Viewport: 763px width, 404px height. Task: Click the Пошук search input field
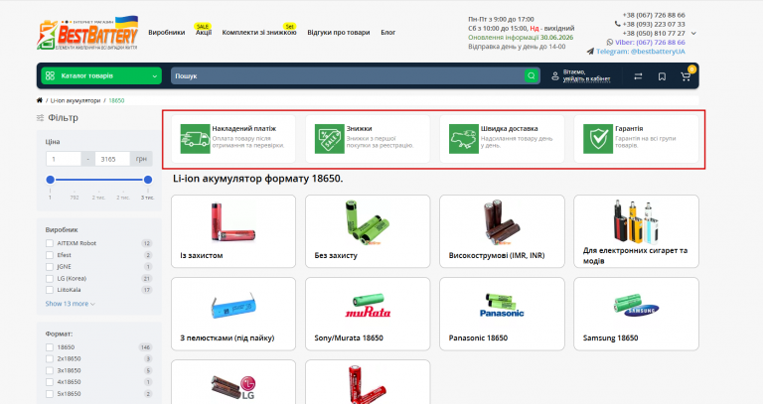coord(348,75)
